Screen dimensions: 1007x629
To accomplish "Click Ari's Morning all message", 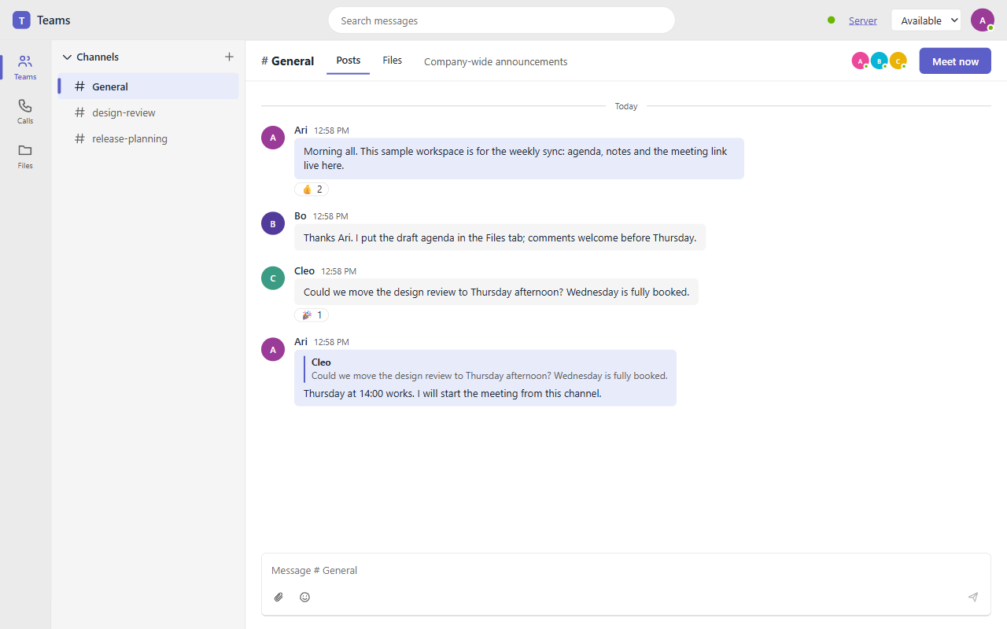I will click(519, 158).
